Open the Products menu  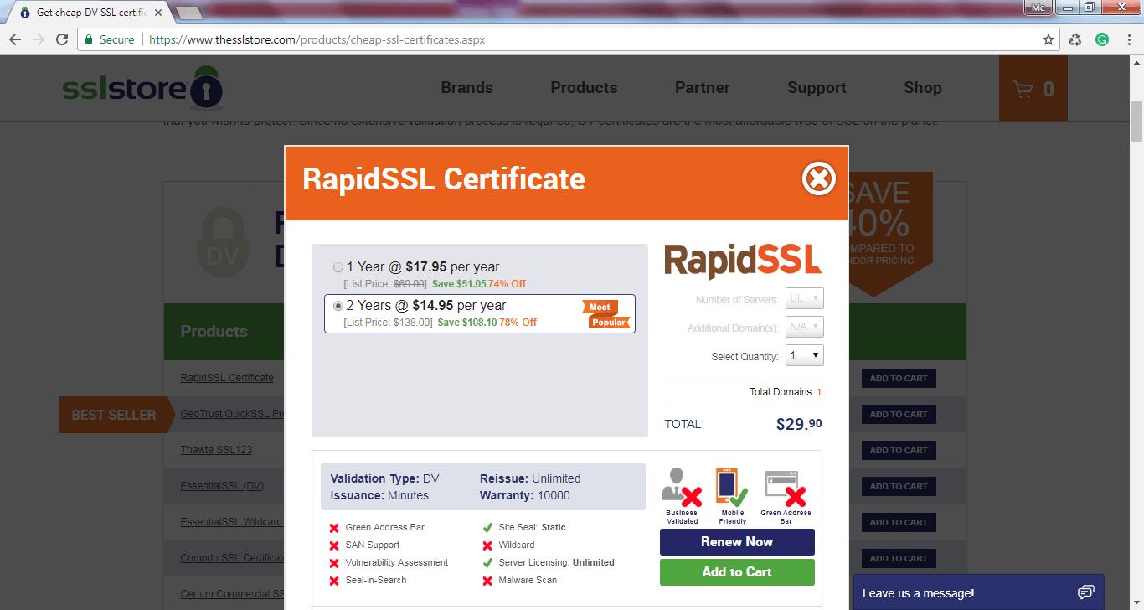584,87
